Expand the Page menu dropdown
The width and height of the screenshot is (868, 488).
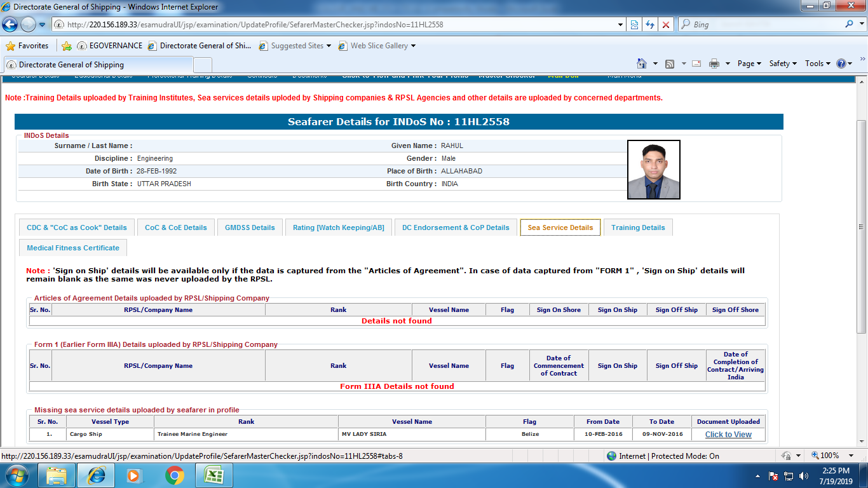(x=749, y=64)
